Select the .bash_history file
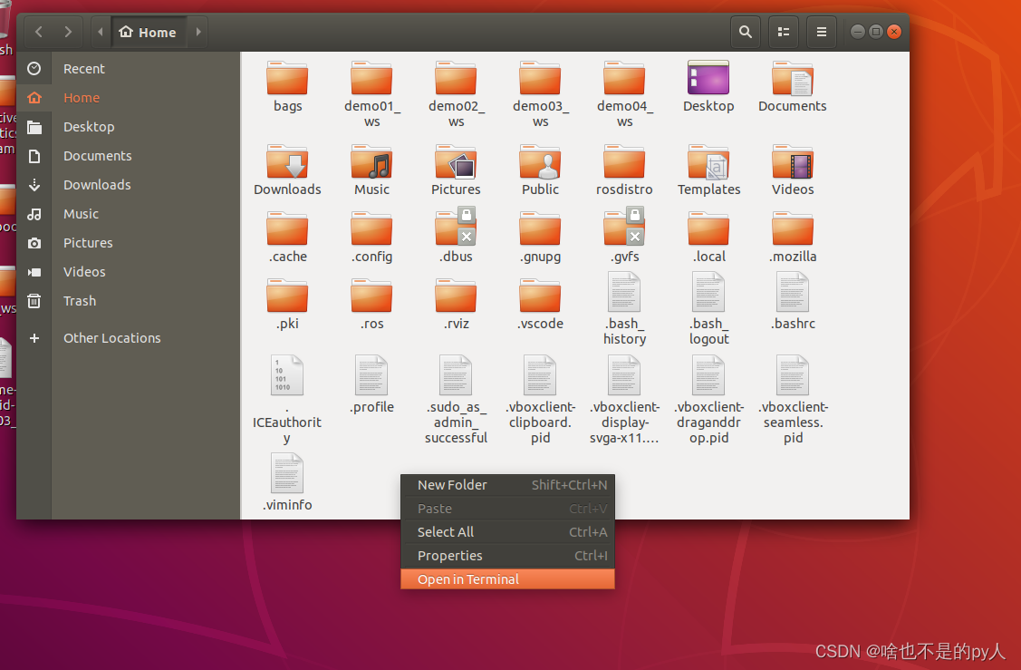The image size is (1021, 670). click(624, 309)
